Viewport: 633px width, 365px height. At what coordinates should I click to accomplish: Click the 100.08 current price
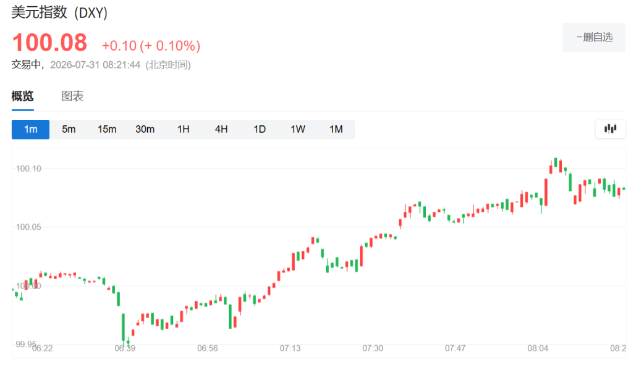click(49, 43)
